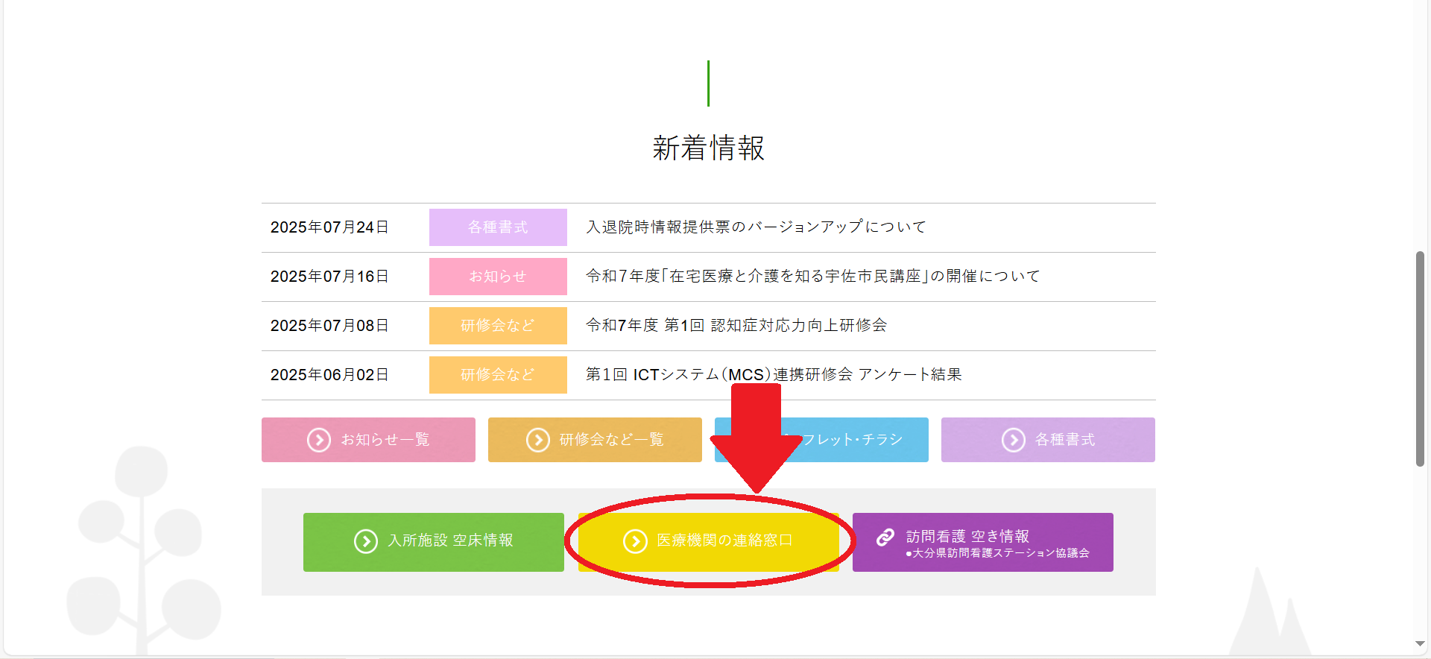Click the arrow icon on 各種書式 button
Screen dimensions: 1431x659
1013,440
